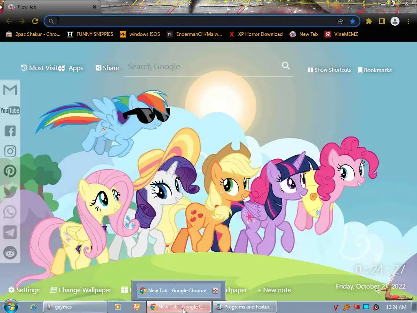Open the Extensions puzzle icon
417x313 pixels.
[x=369, y=21]
